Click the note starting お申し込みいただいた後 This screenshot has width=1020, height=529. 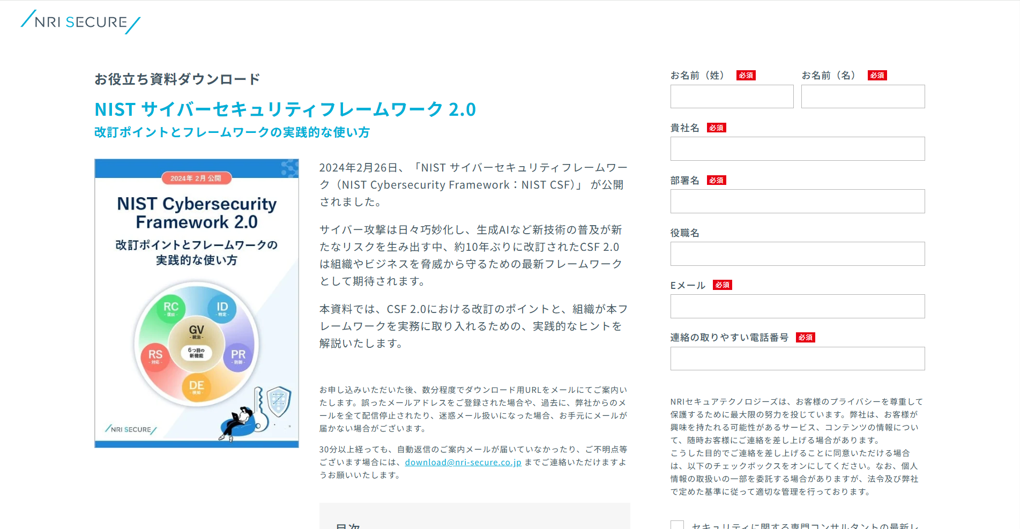click(x=473, y=409)
